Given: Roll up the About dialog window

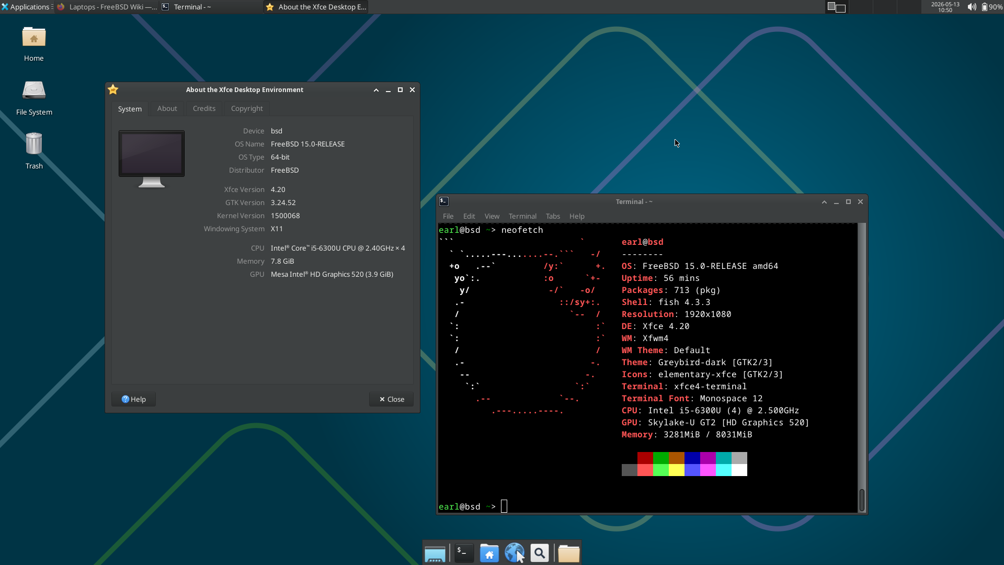Looking at the screenshot, I should coord(376,90).
